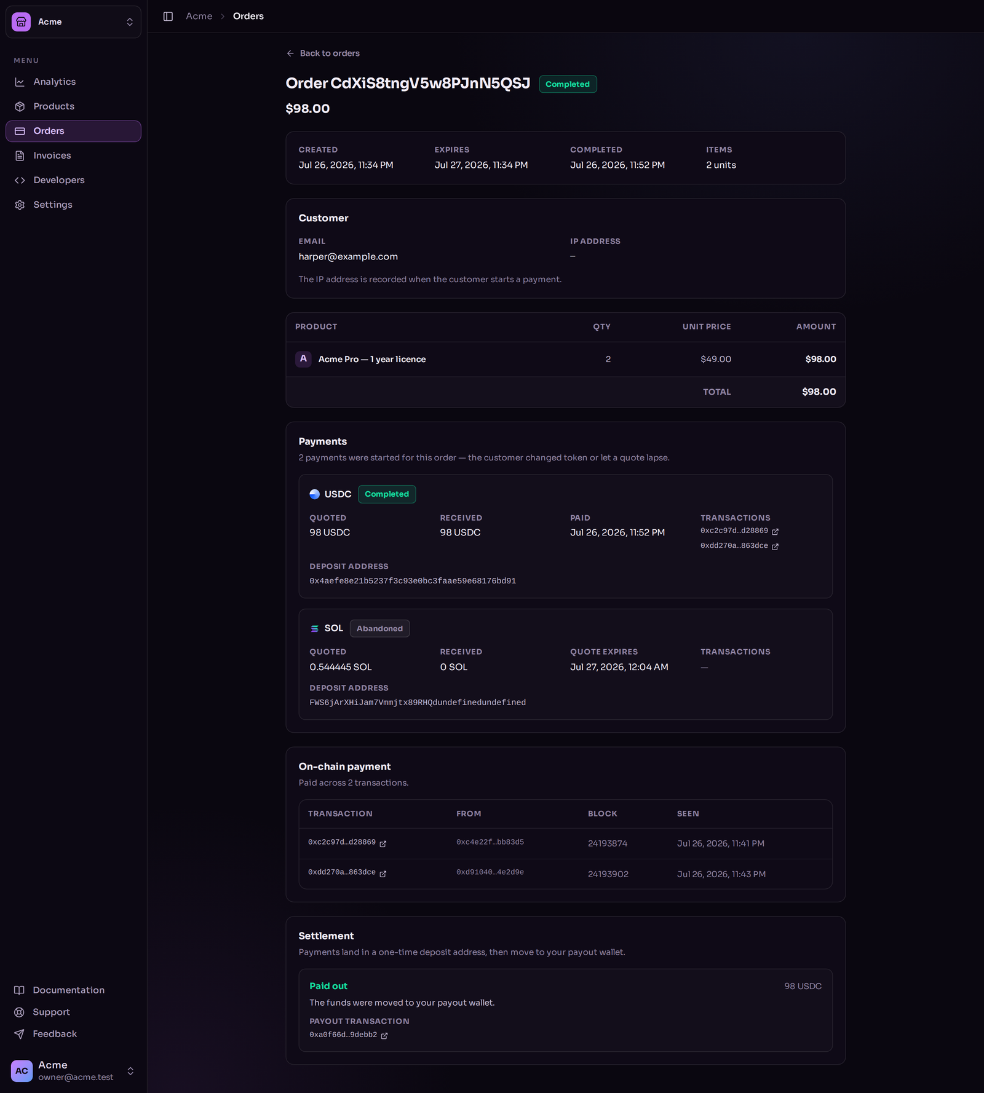Select block number 24193902
This screenshot has height=1093, width=984.
pos(608,874)
